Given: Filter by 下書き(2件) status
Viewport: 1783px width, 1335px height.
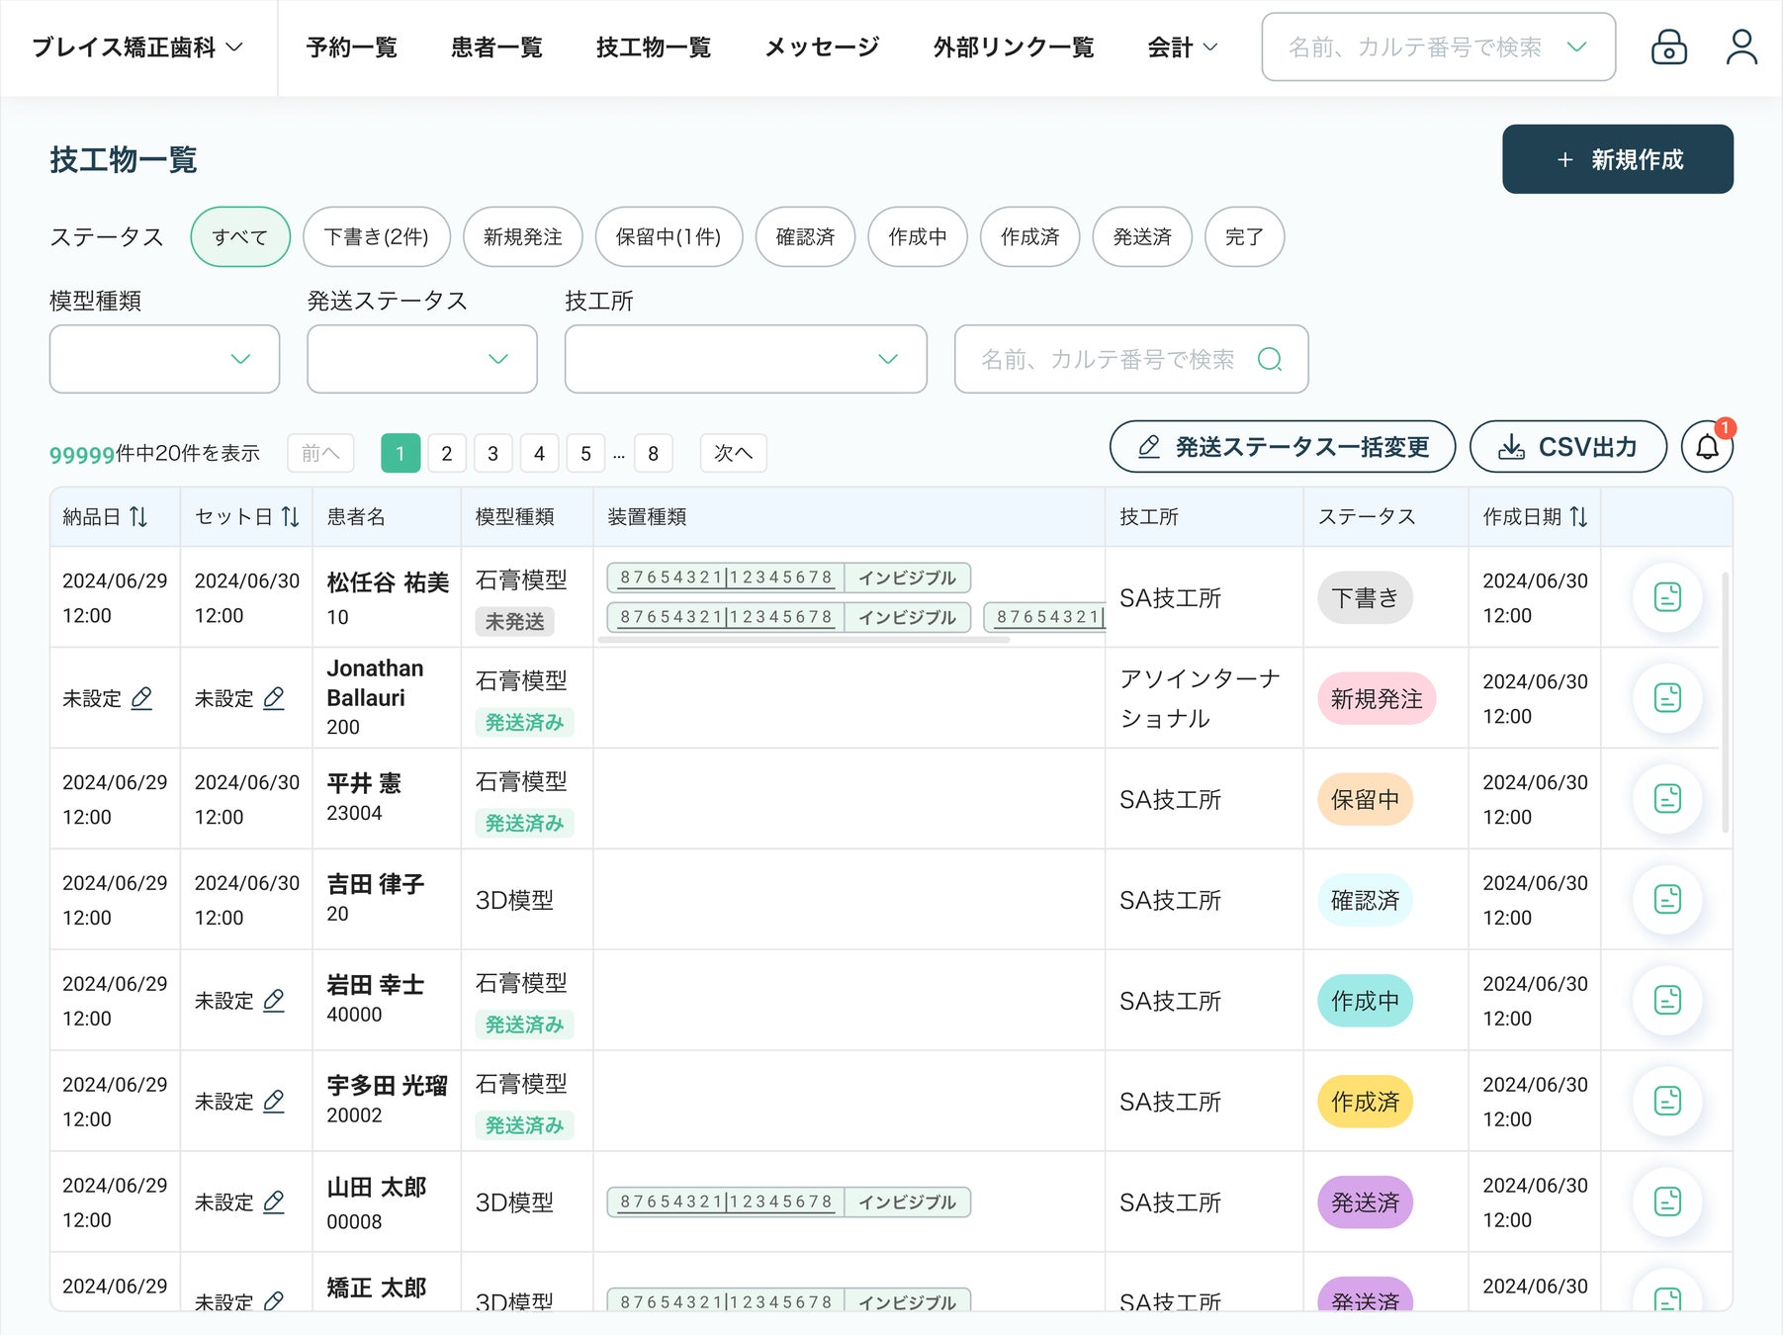Looking at the screenshot, I should pos(376,237).
